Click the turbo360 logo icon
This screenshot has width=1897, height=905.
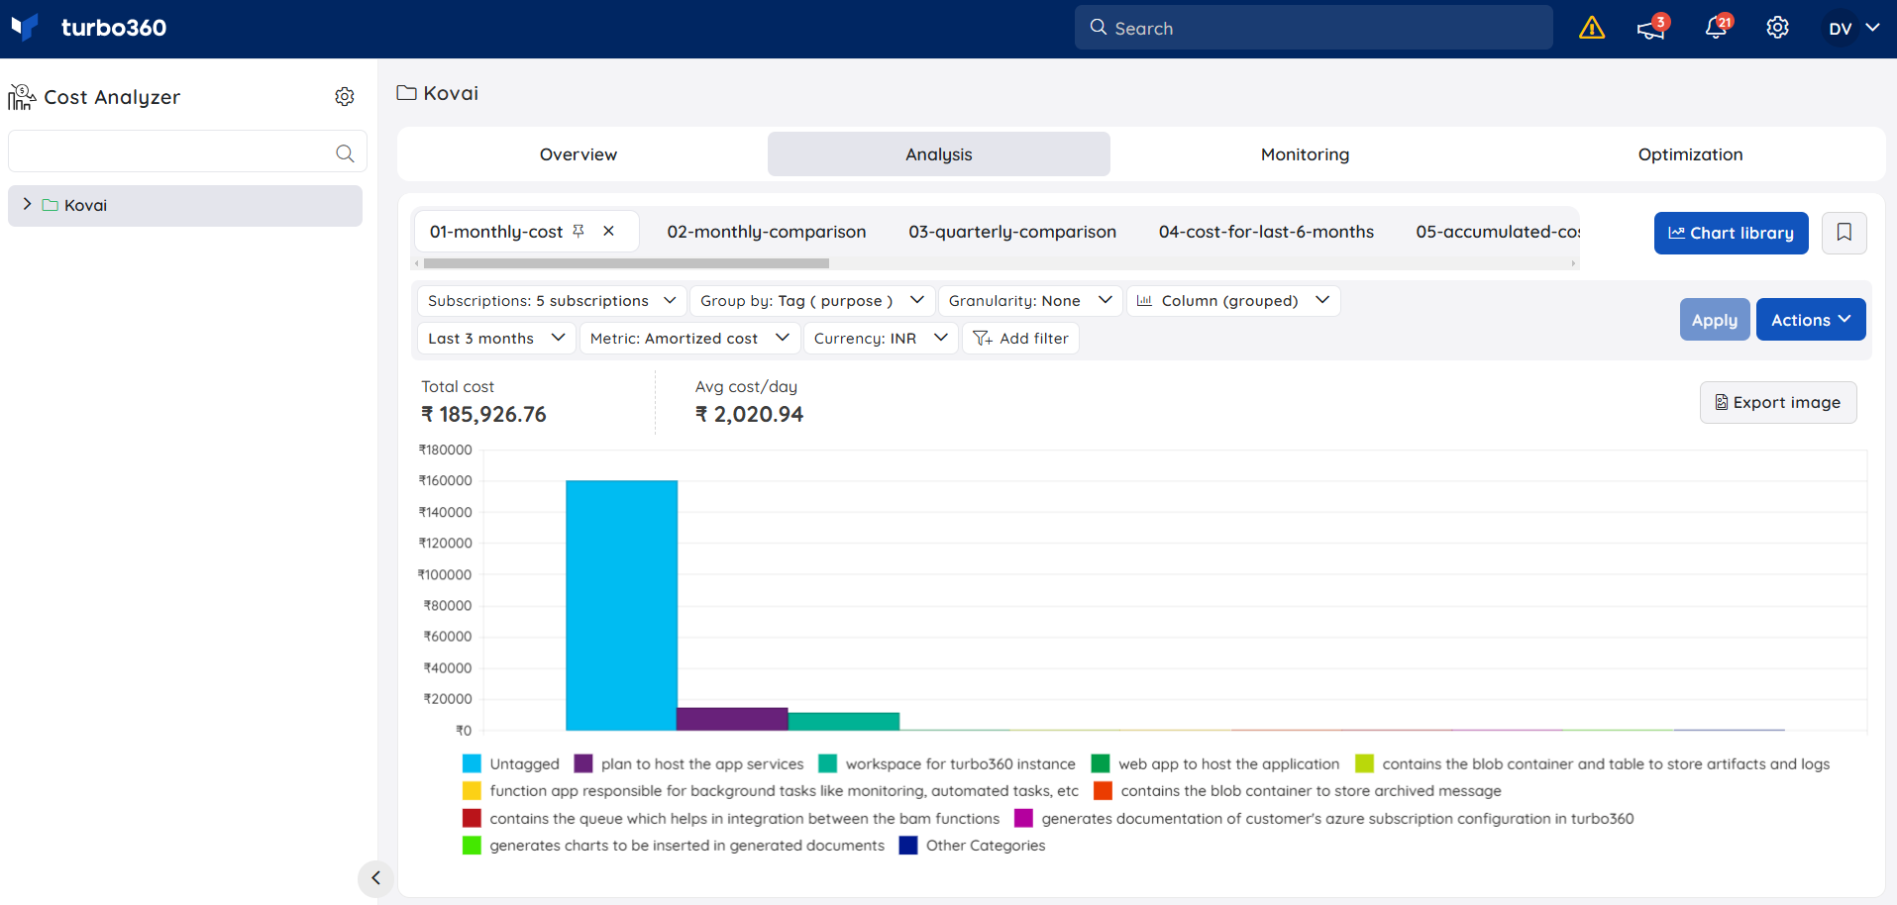25,27
